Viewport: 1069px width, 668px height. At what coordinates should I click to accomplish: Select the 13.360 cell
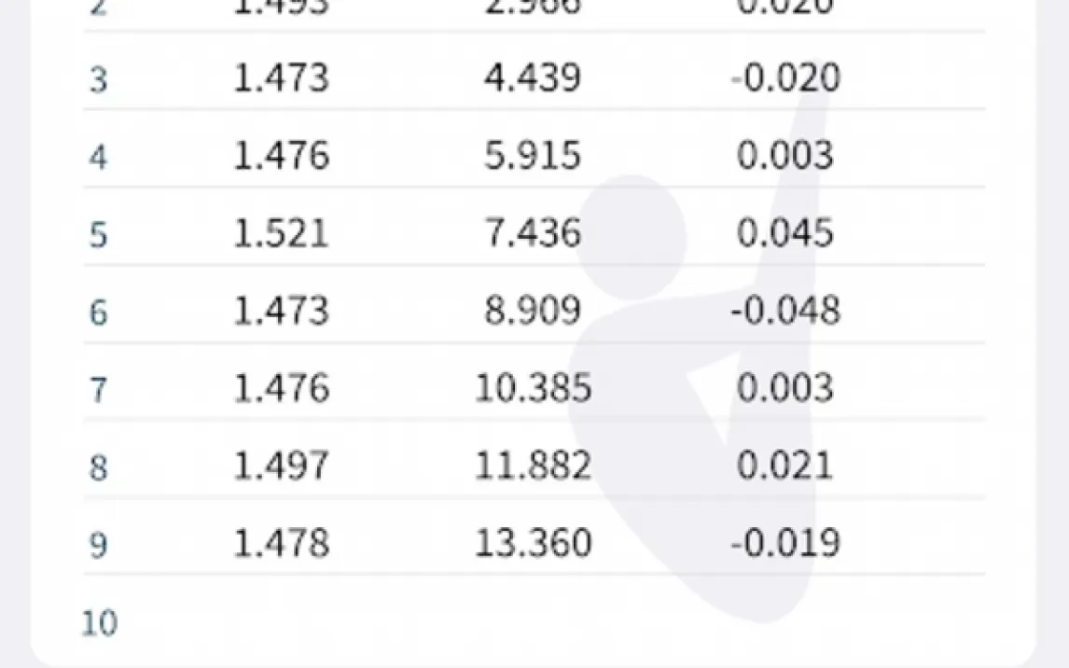click(532, 543)
